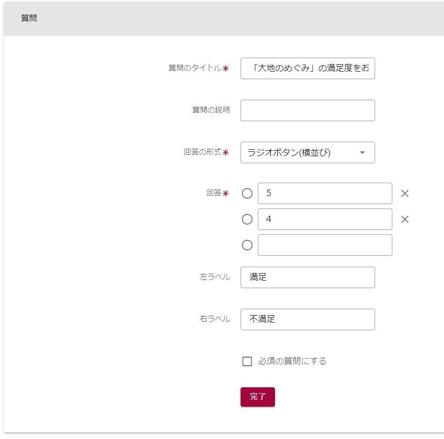Screen dimensions: 444x439
Task: Click the 質問のタイトル field label
Action: (195, 68)
